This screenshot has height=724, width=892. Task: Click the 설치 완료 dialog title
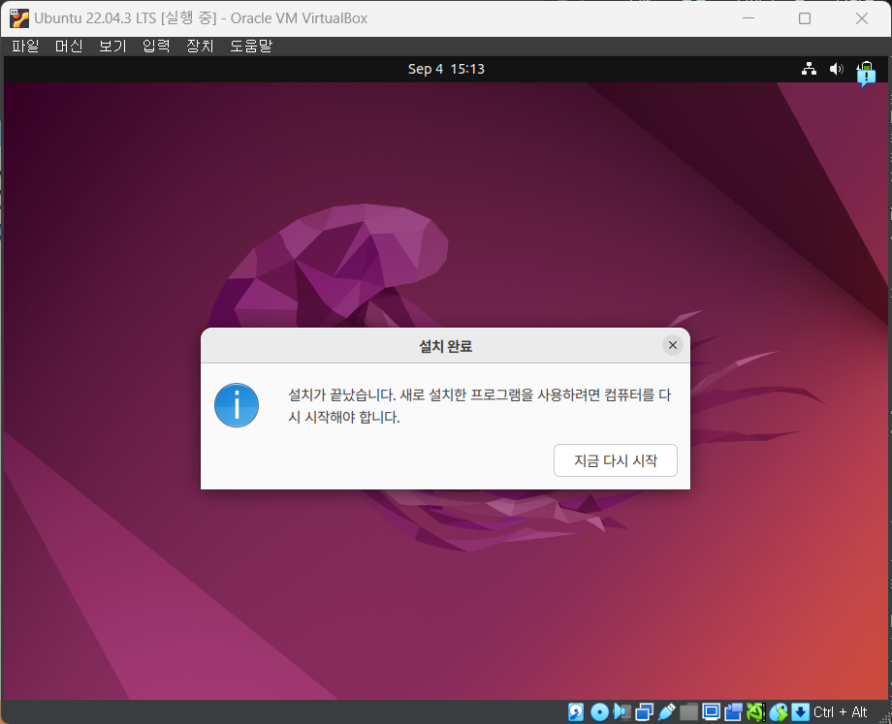click(x=445, y=346)
